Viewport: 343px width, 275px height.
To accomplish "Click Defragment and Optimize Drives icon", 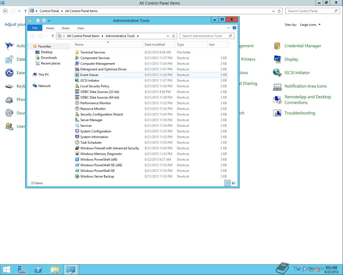I will [77, 69].
